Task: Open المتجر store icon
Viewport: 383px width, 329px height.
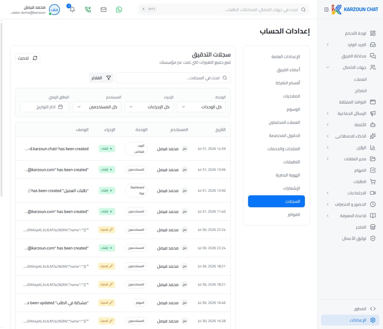Action: 373,227
